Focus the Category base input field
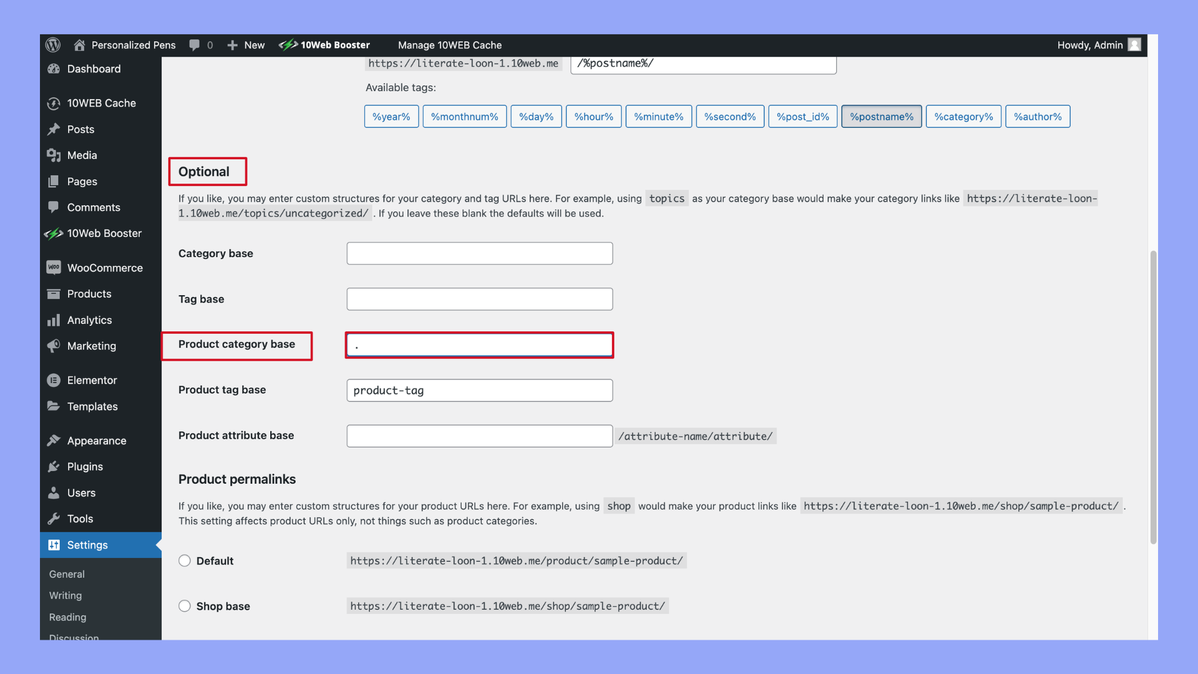 click(480, 253)
